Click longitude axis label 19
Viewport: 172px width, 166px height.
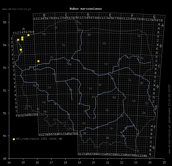tap(79, 162)
